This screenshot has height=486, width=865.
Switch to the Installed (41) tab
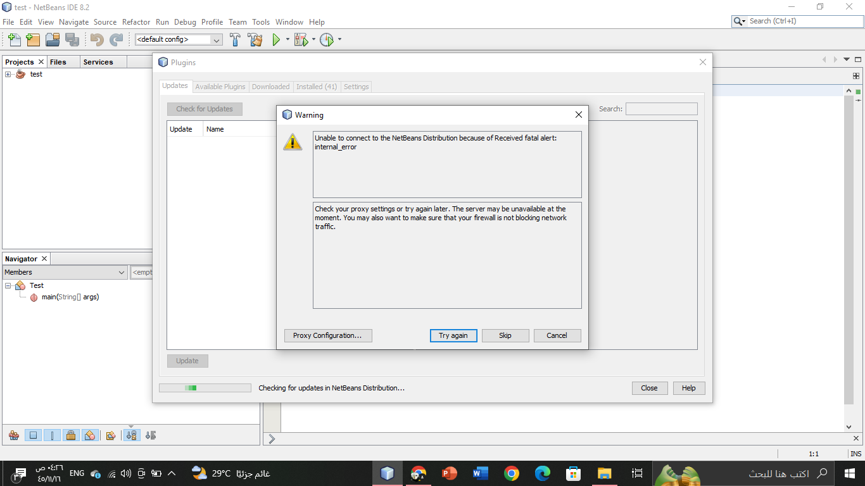pos(316,87)
